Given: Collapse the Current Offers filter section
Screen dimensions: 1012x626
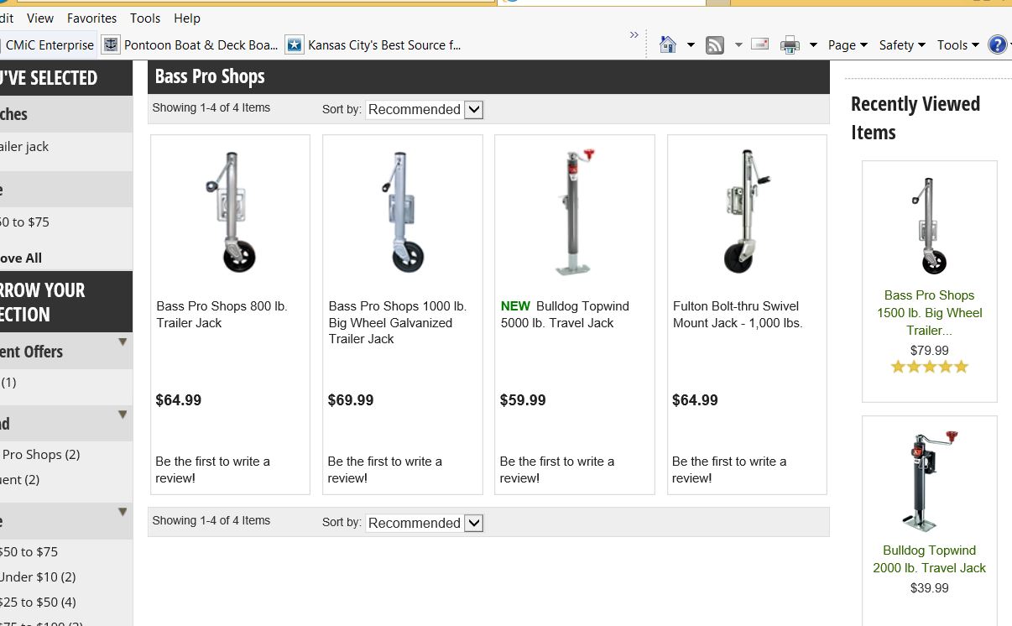Looking at the screenshot, I should [x=123, y=342].
